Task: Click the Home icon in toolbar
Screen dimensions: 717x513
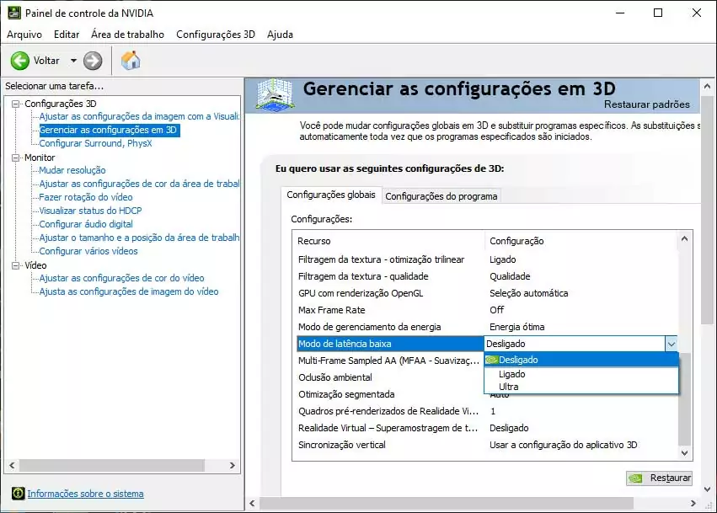Action: point(131,61)
